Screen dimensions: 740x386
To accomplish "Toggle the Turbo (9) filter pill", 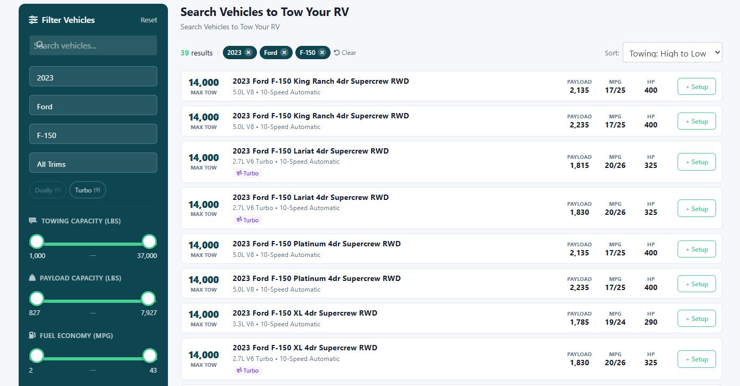I will coord(87,190).
